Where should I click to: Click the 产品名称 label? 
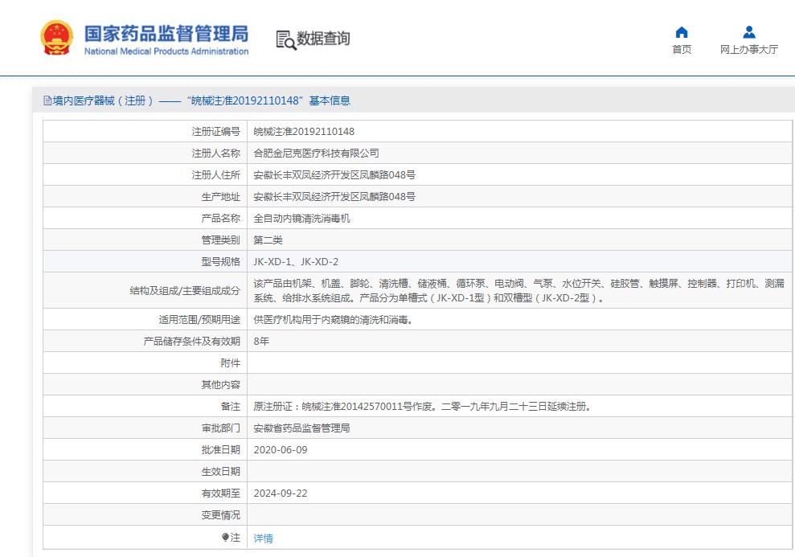[220, 219]
